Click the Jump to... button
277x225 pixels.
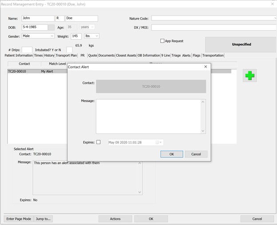pyautogui.click(x=44, y=219)
